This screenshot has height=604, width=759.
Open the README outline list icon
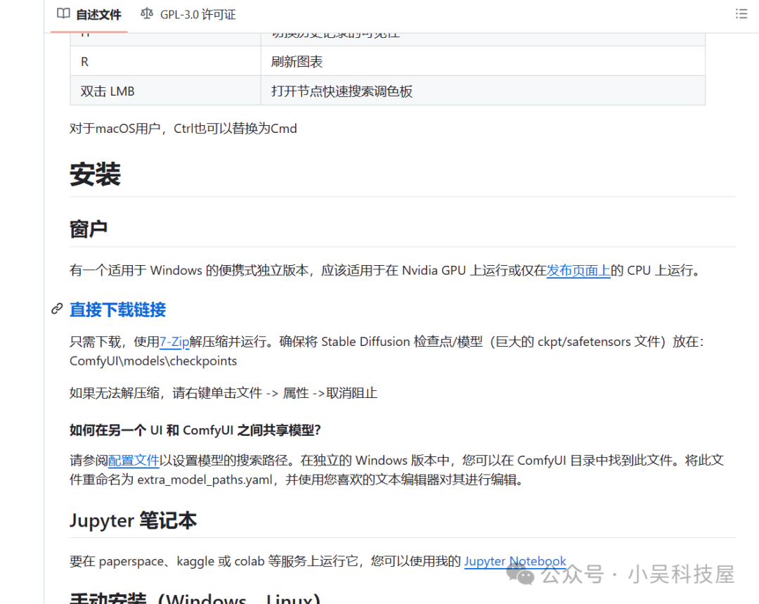[741, 14]
